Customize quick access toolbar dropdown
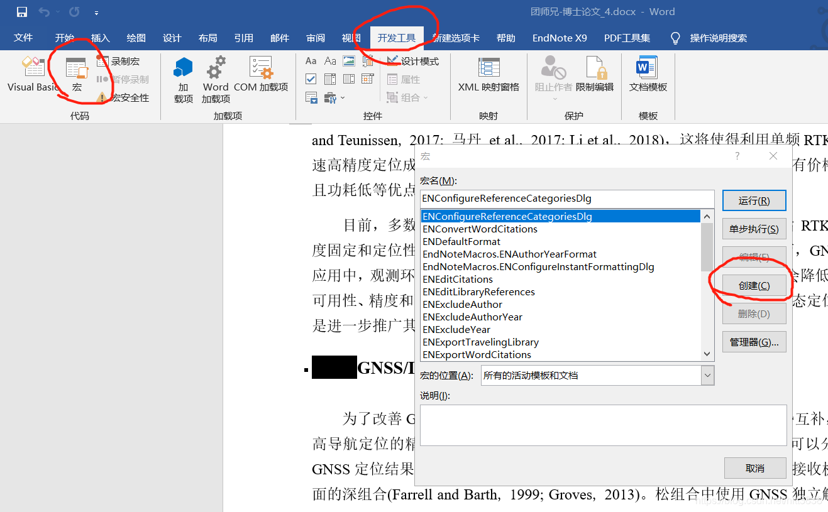The image size is (828, 512). point(96,12)
